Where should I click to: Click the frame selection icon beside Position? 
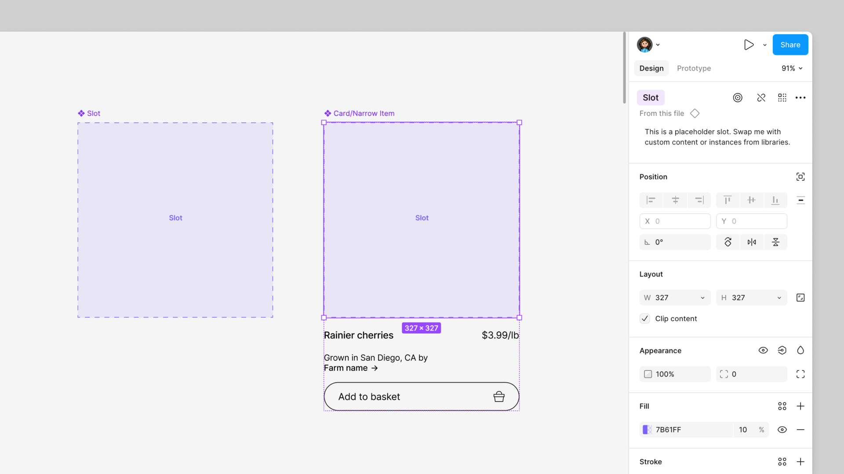coord(800,176)
